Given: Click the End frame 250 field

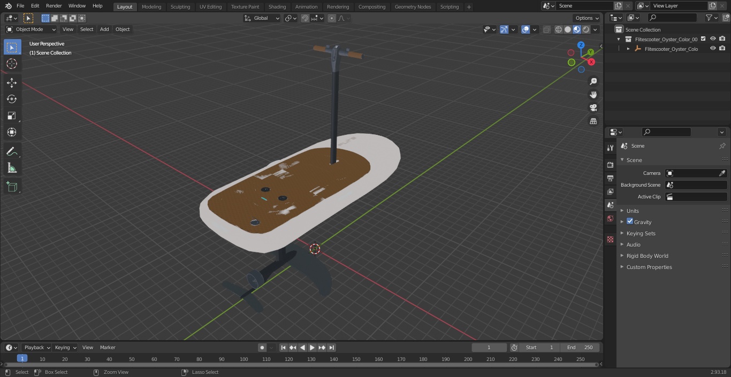Looking at the screenshot, I should [x=580, y=348].
